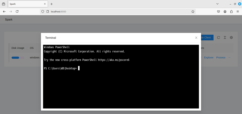Open a new browser tab
Viewport: 242px width, 114px height.
click(51, 4)
